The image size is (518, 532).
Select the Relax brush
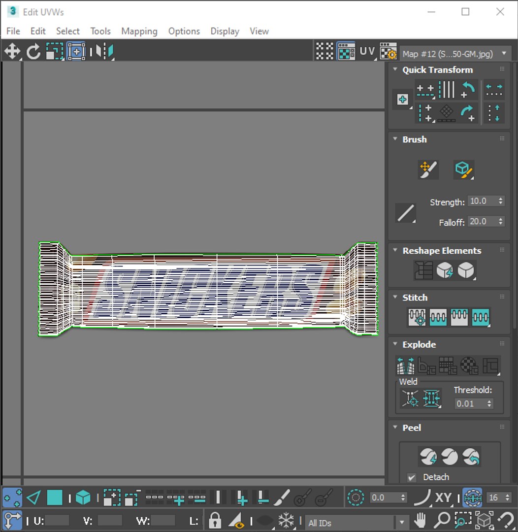coord(463,169)
